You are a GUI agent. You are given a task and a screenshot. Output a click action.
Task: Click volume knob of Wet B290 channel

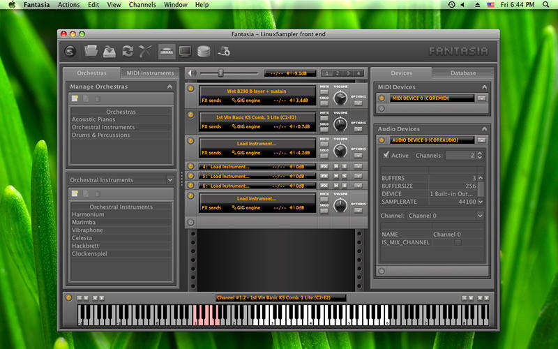pos(340,98)
